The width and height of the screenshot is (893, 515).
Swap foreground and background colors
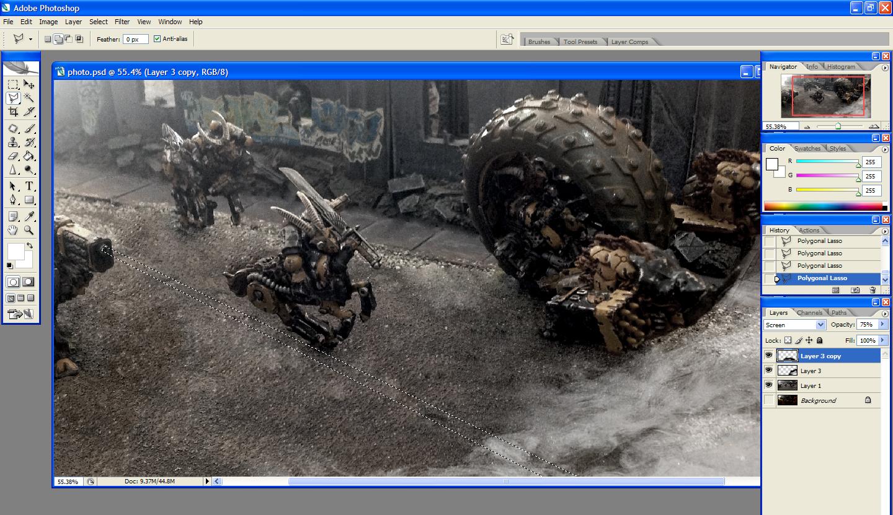[x=29, y=246]
